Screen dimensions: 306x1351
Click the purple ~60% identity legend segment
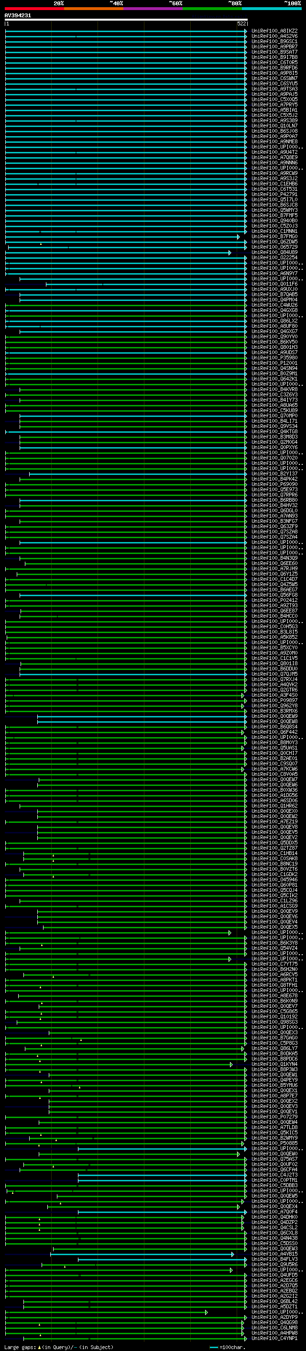click(x=153, y=9)
